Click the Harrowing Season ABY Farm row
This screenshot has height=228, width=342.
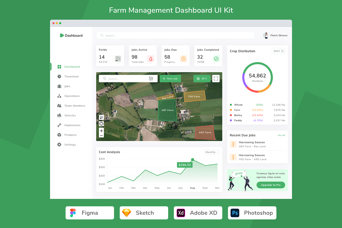click(257, 144)
